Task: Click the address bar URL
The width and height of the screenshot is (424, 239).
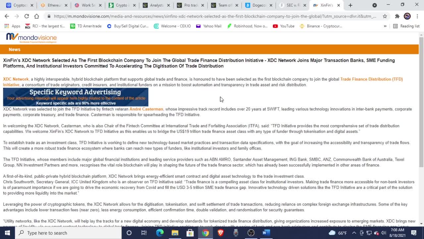Action: [x=215, y=16]
